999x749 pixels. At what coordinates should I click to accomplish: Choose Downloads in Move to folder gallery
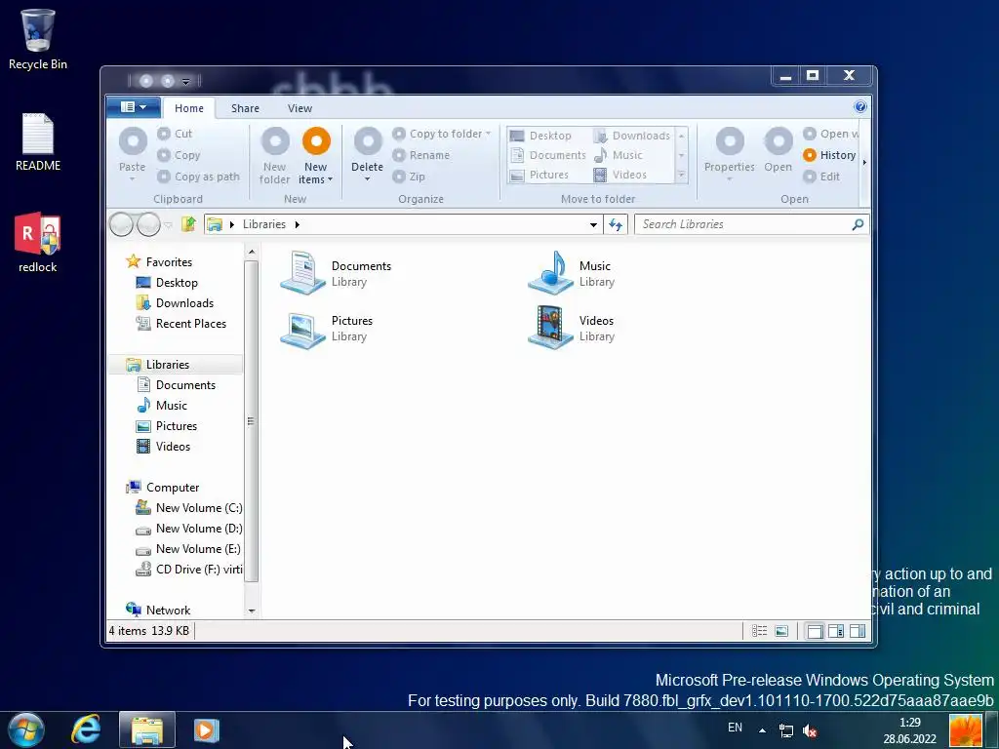click(x=632, y=136)
